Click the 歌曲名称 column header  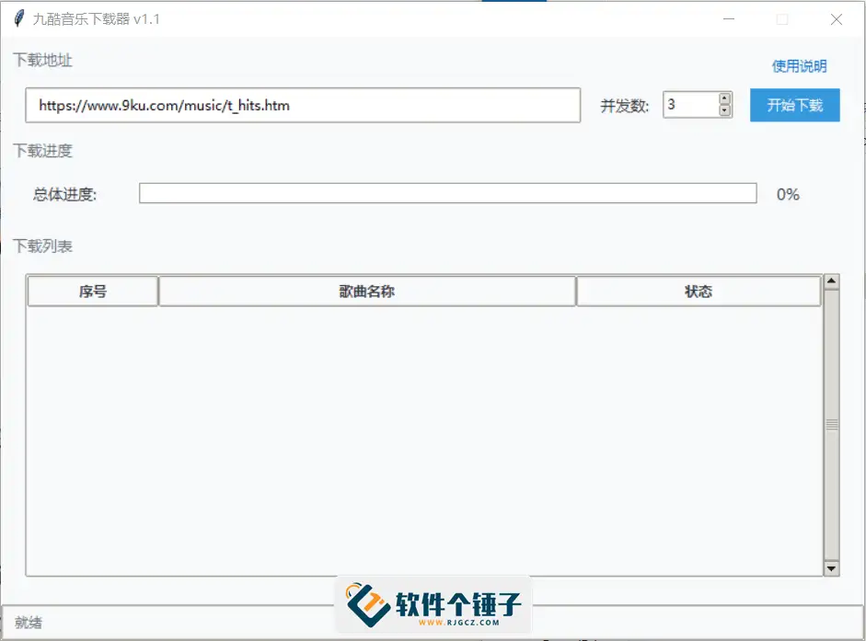click(366, 291)
